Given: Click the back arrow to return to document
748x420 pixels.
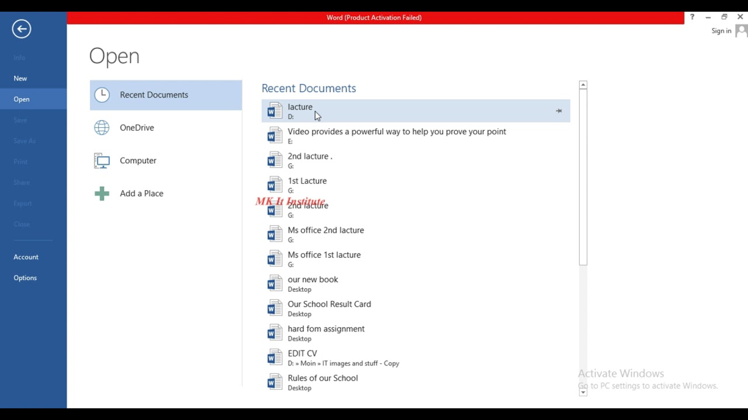Looking at the screenshot, I should tap(22, 29).
